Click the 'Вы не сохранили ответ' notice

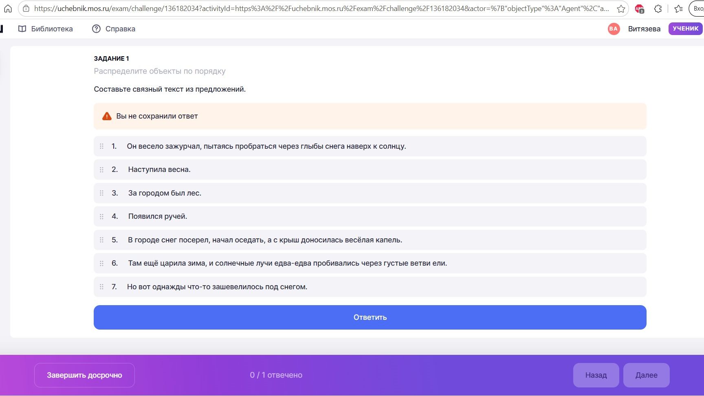[370, 116]
